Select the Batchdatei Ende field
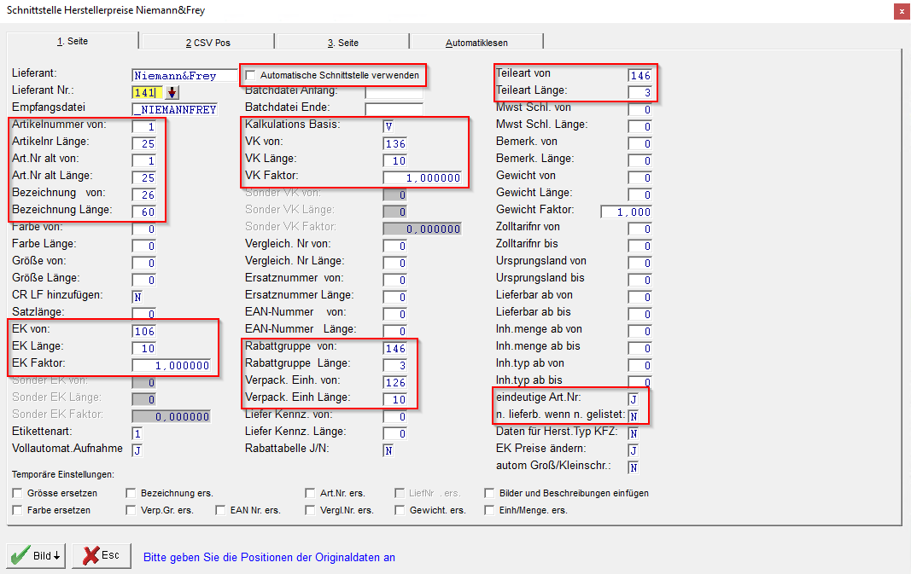Screen dimensions: 911x574 [394, 110]
